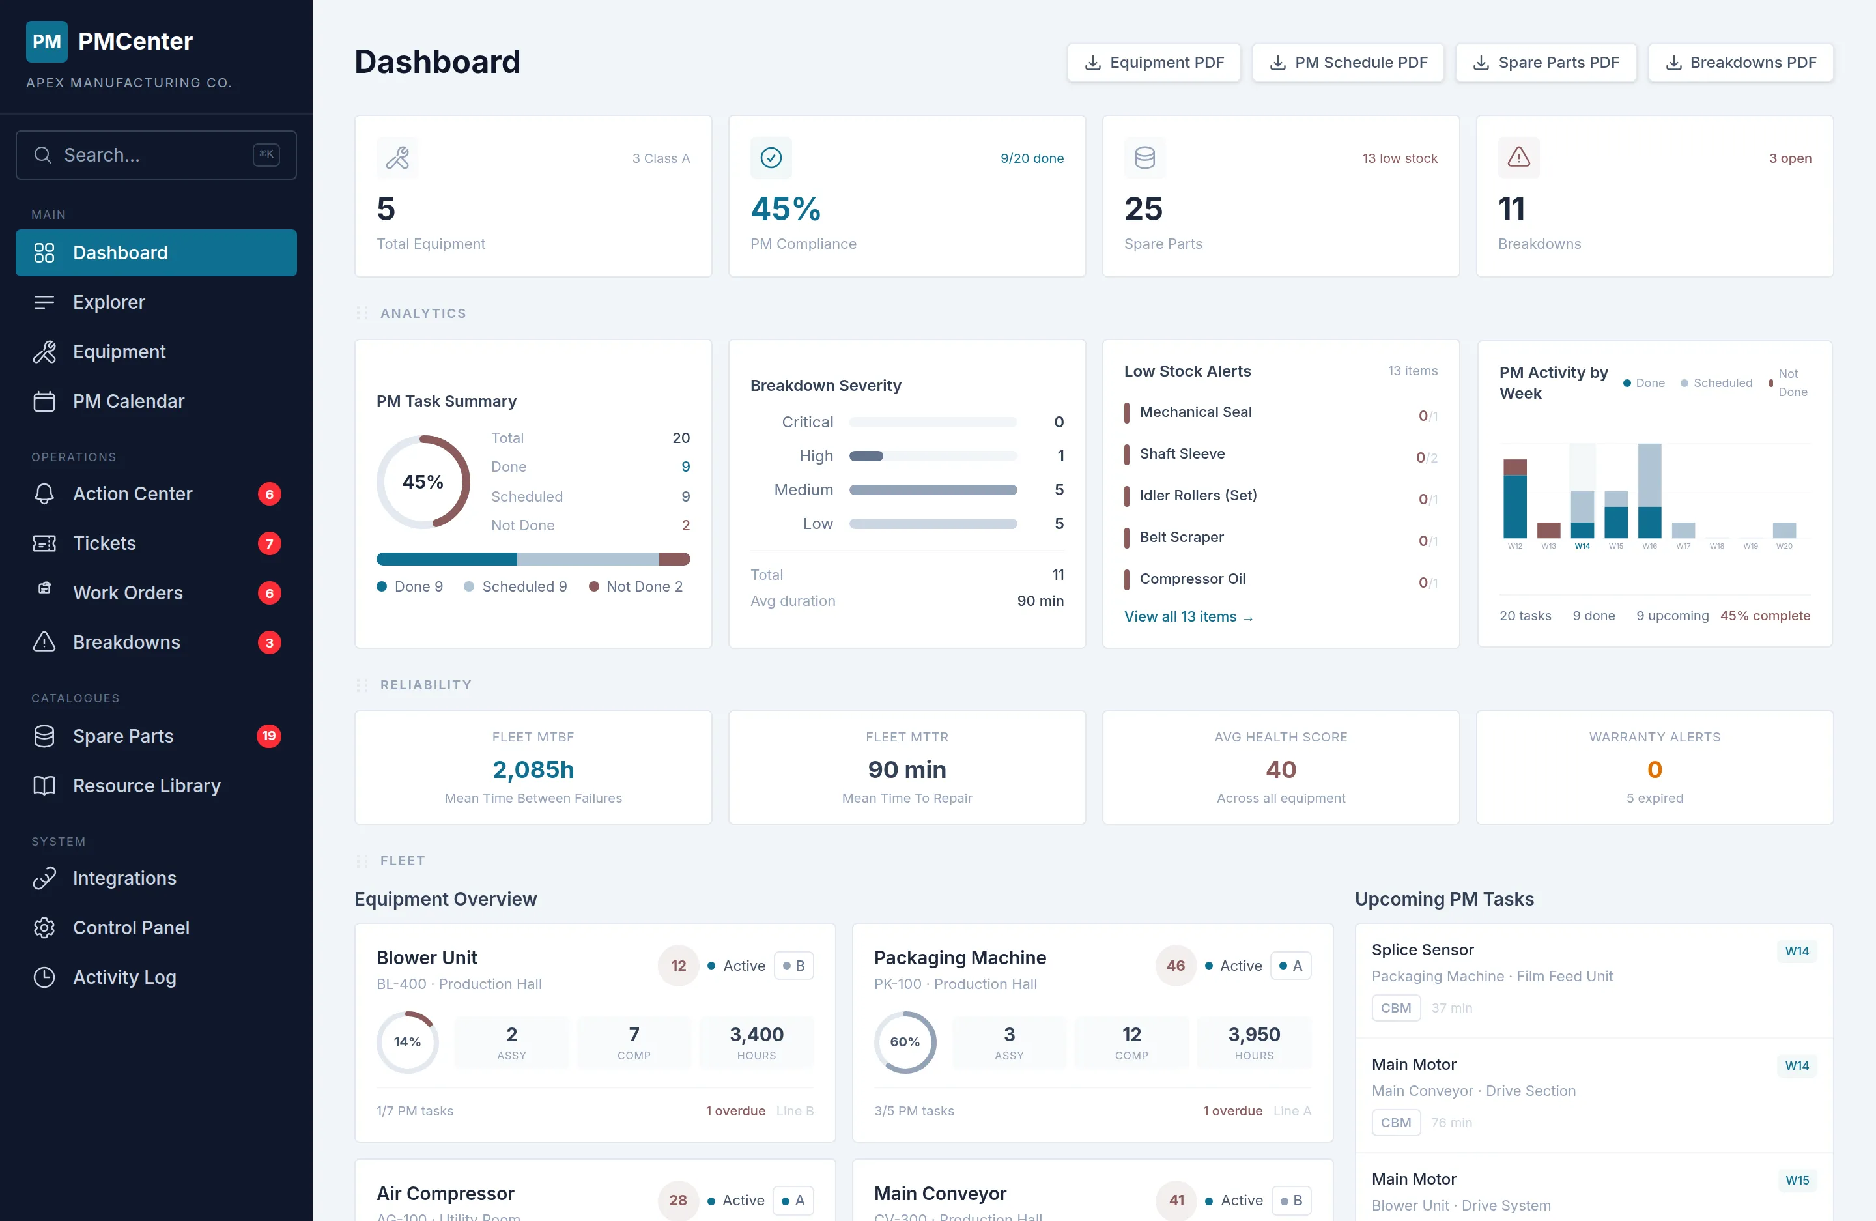
Task: Grab the Analytics section drag handle
Action: (362, 313)
